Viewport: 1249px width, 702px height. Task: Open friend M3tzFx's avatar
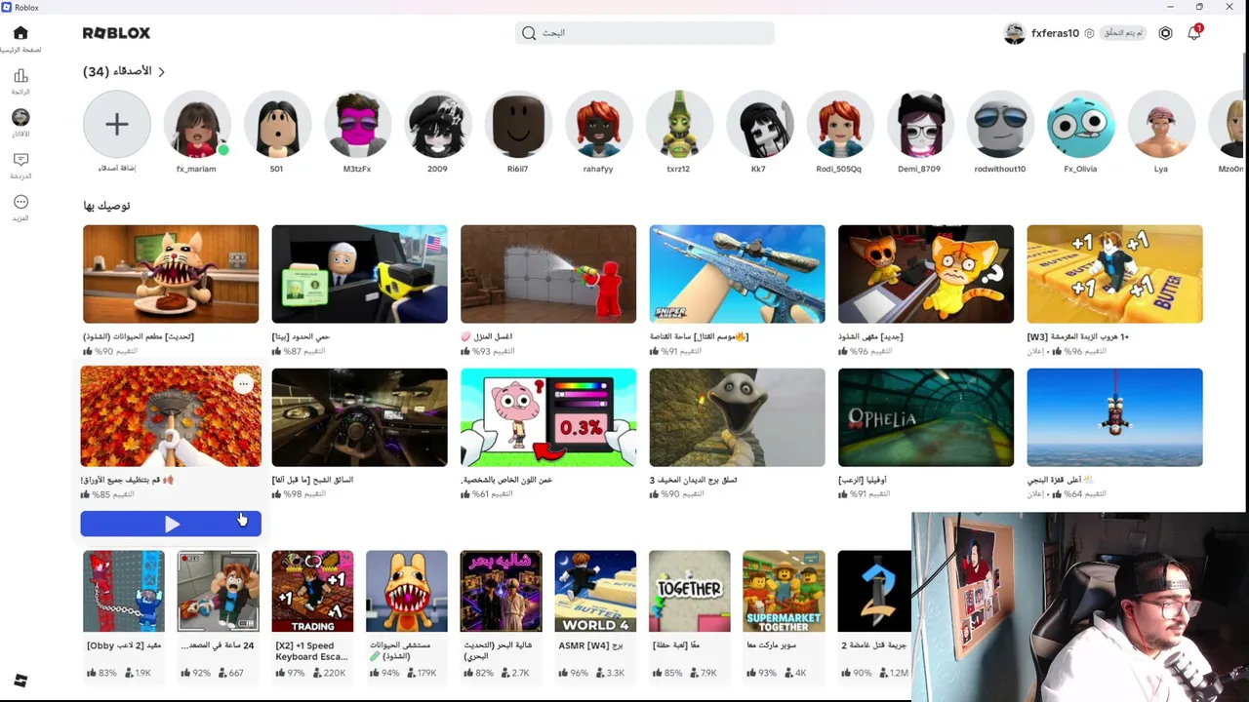click(357, 124)
